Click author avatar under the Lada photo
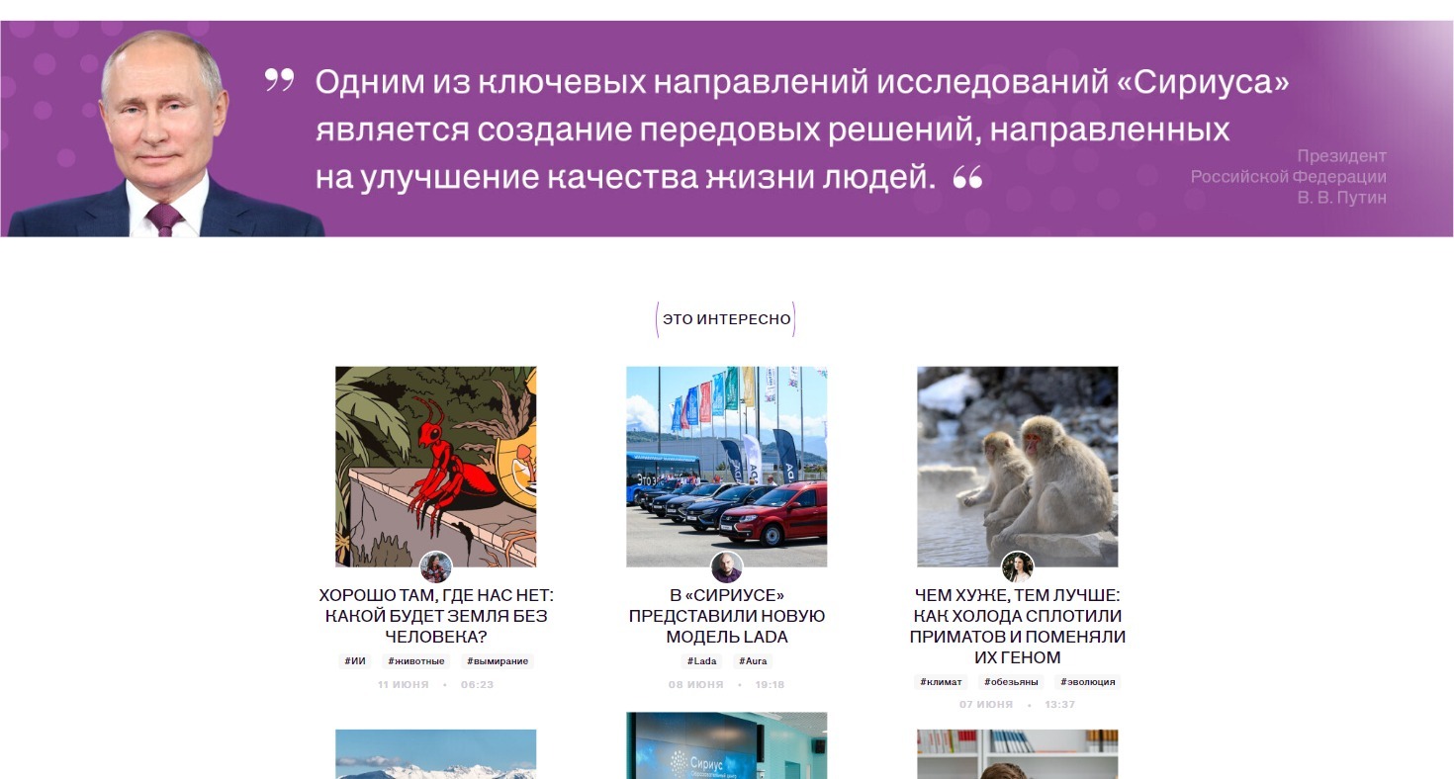 pos(727,567)
